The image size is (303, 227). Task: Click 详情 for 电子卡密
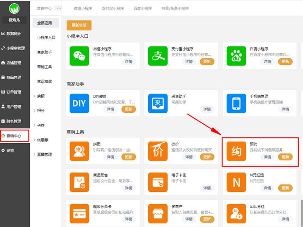[207, 188]
